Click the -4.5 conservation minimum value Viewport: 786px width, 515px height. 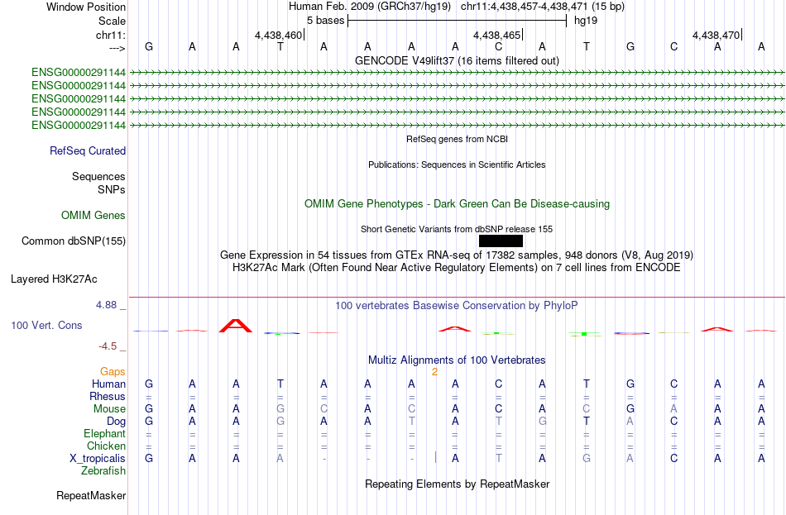tap(108, 346)
